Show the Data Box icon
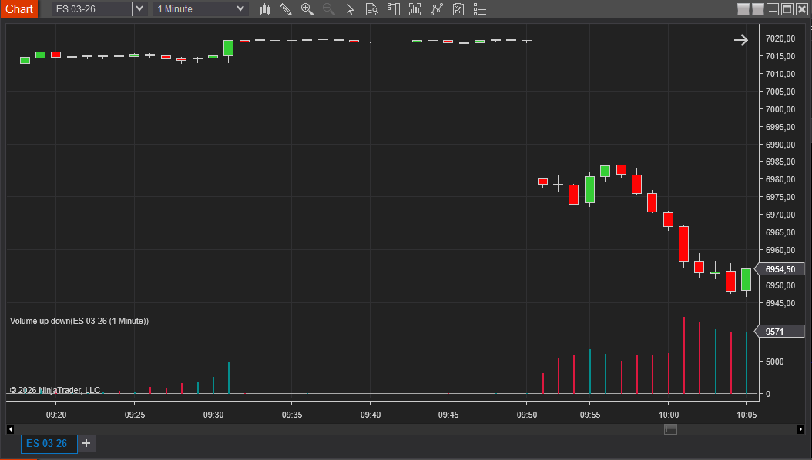The image size is (812, 460). (372, 8)
